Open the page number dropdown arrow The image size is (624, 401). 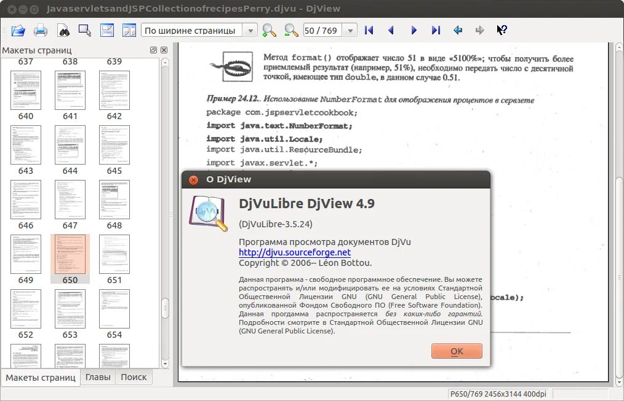[x=350, y=31]
